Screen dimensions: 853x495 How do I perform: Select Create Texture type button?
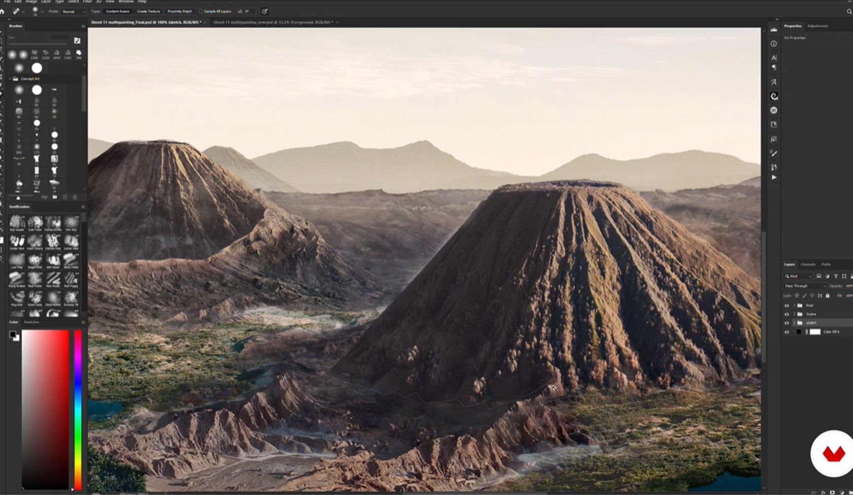148,11
